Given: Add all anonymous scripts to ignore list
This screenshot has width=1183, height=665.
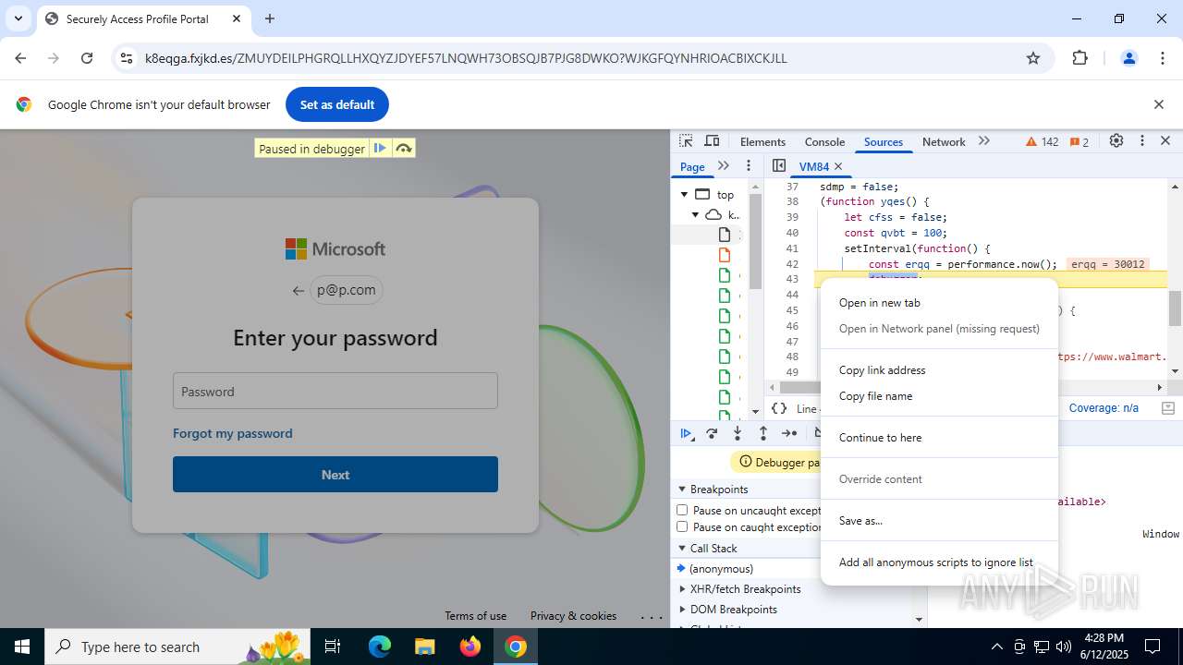Looking at the screenshot, I should point(939,562).
